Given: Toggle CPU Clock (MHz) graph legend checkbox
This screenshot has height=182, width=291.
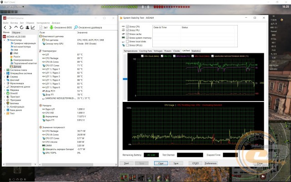Looking at the screenshot, I should 142,56.
